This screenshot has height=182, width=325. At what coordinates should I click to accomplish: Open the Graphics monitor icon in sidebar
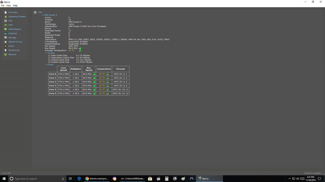coord(6,33)
